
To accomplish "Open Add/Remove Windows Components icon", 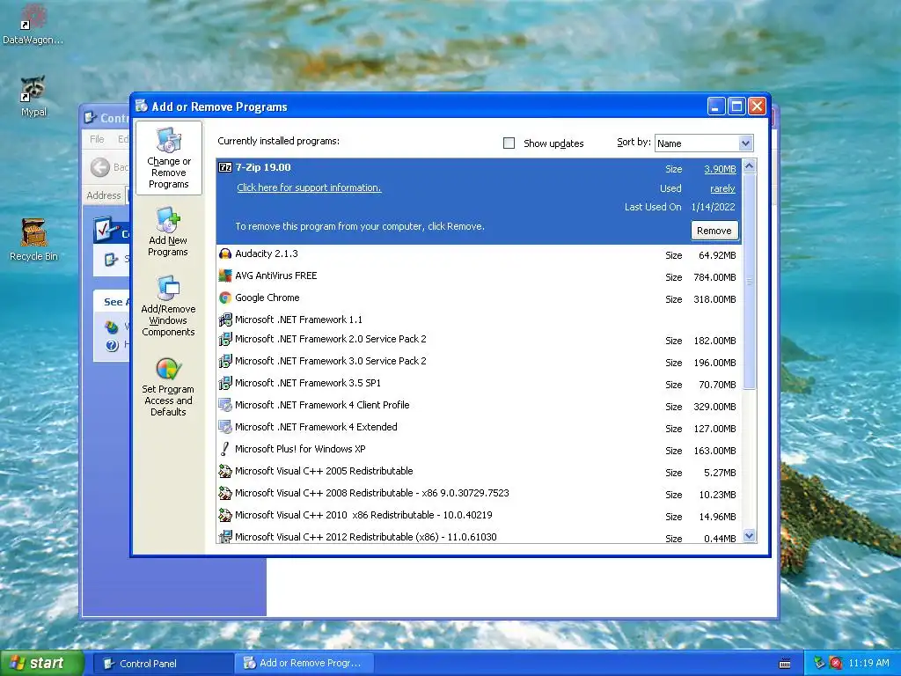I will coord(168,288).
